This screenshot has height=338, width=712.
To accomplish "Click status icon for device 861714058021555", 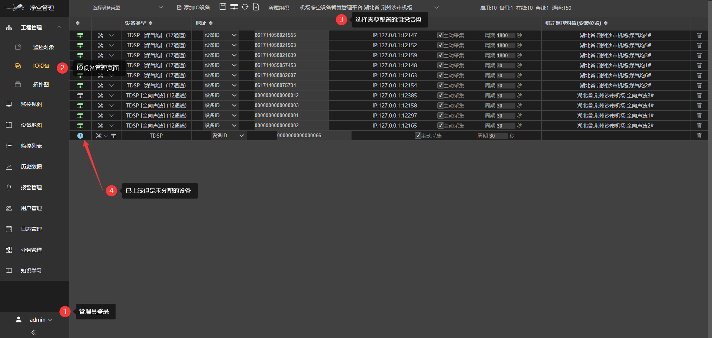I will (80, 35).
